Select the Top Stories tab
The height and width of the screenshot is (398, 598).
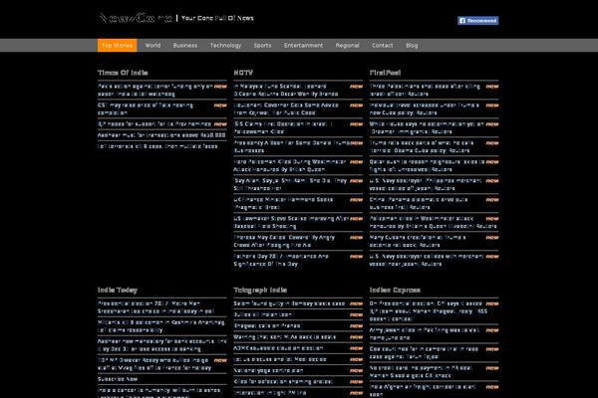click(x=117, y=45)
